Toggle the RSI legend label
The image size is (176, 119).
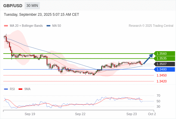pyautogui.click(x=12, y=89)
